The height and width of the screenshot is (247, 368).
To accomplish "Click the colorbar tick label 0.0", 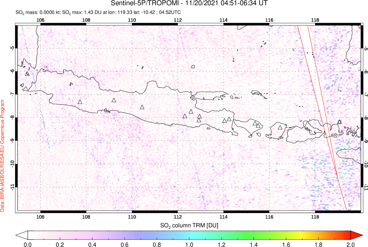I will pos(28,244).
